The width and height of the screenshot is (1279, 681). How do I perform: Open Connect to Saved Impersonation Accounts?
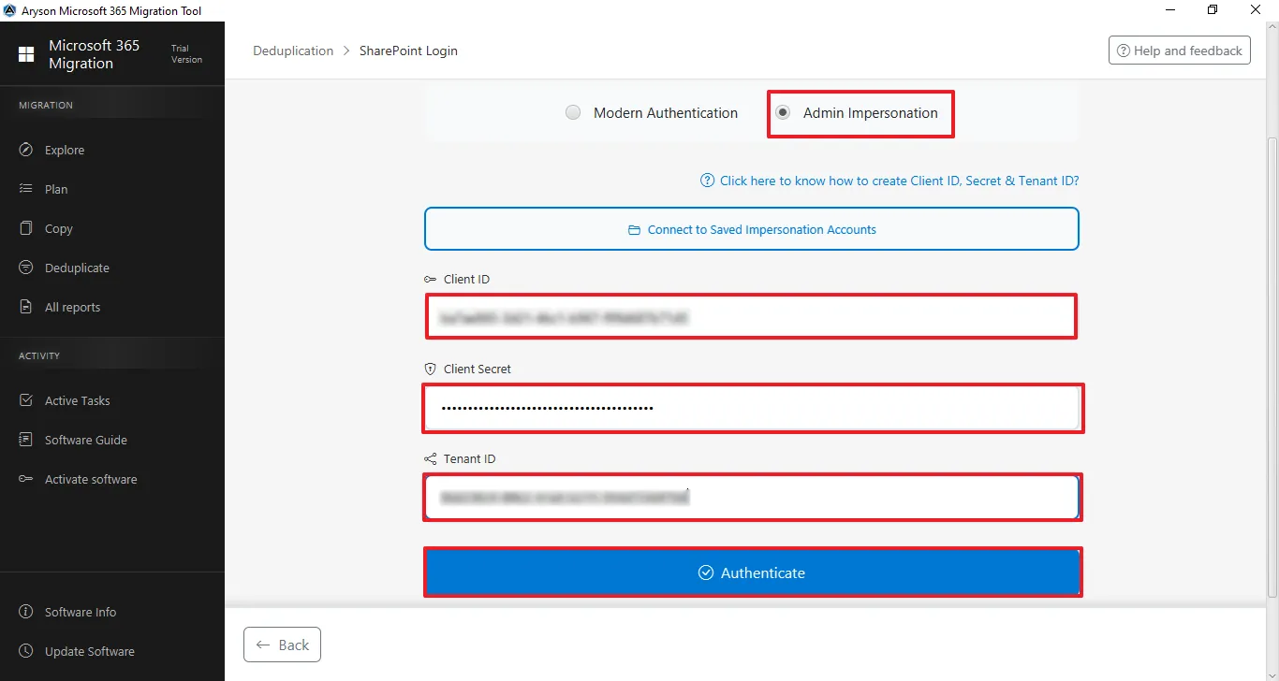tap(751, 229)
